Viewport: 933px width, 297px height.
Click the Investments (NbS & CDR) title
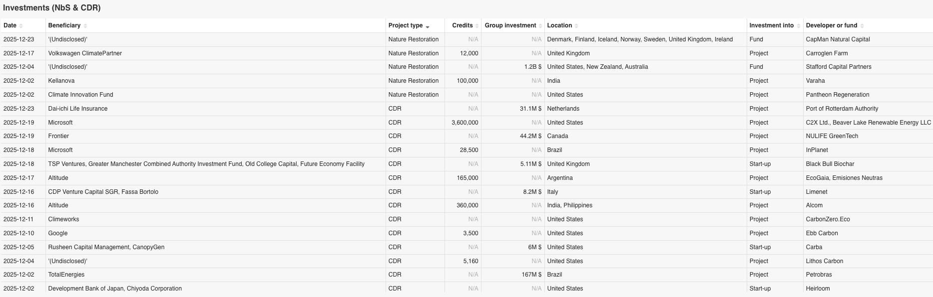click(52, 8)
